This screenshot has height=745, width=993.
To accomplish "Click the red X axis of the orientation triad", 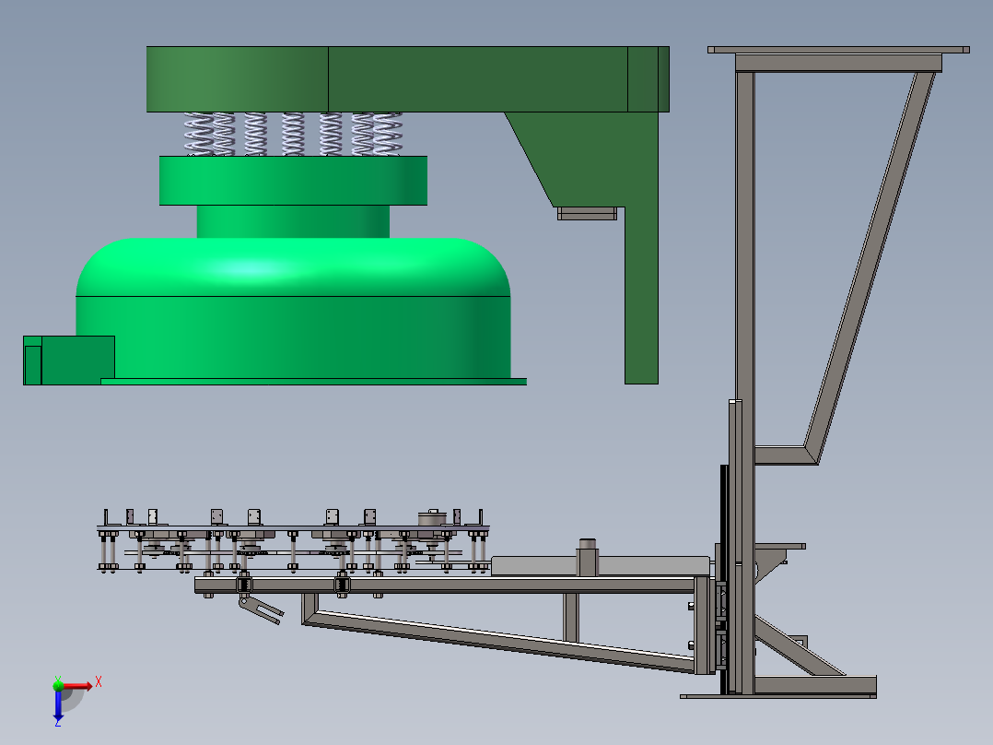I will click(x=77, y=686).
